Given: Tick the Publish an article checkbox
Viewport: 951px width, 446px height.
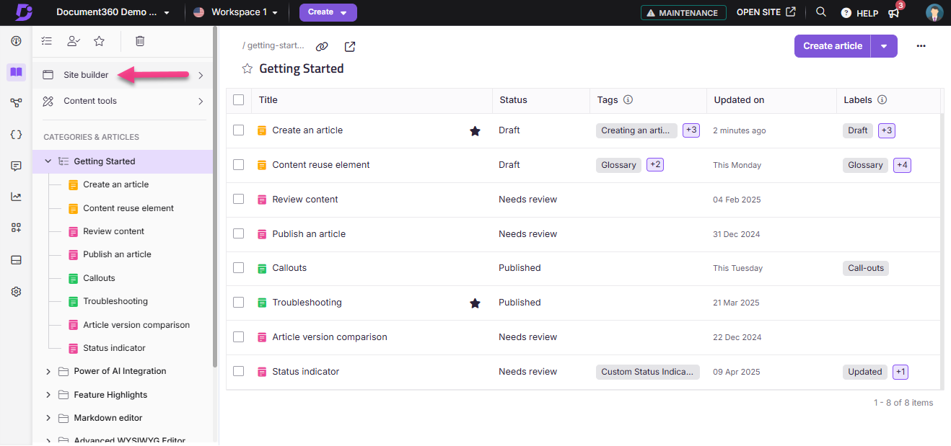Looking at the screenshot, I should coord(239,234).
